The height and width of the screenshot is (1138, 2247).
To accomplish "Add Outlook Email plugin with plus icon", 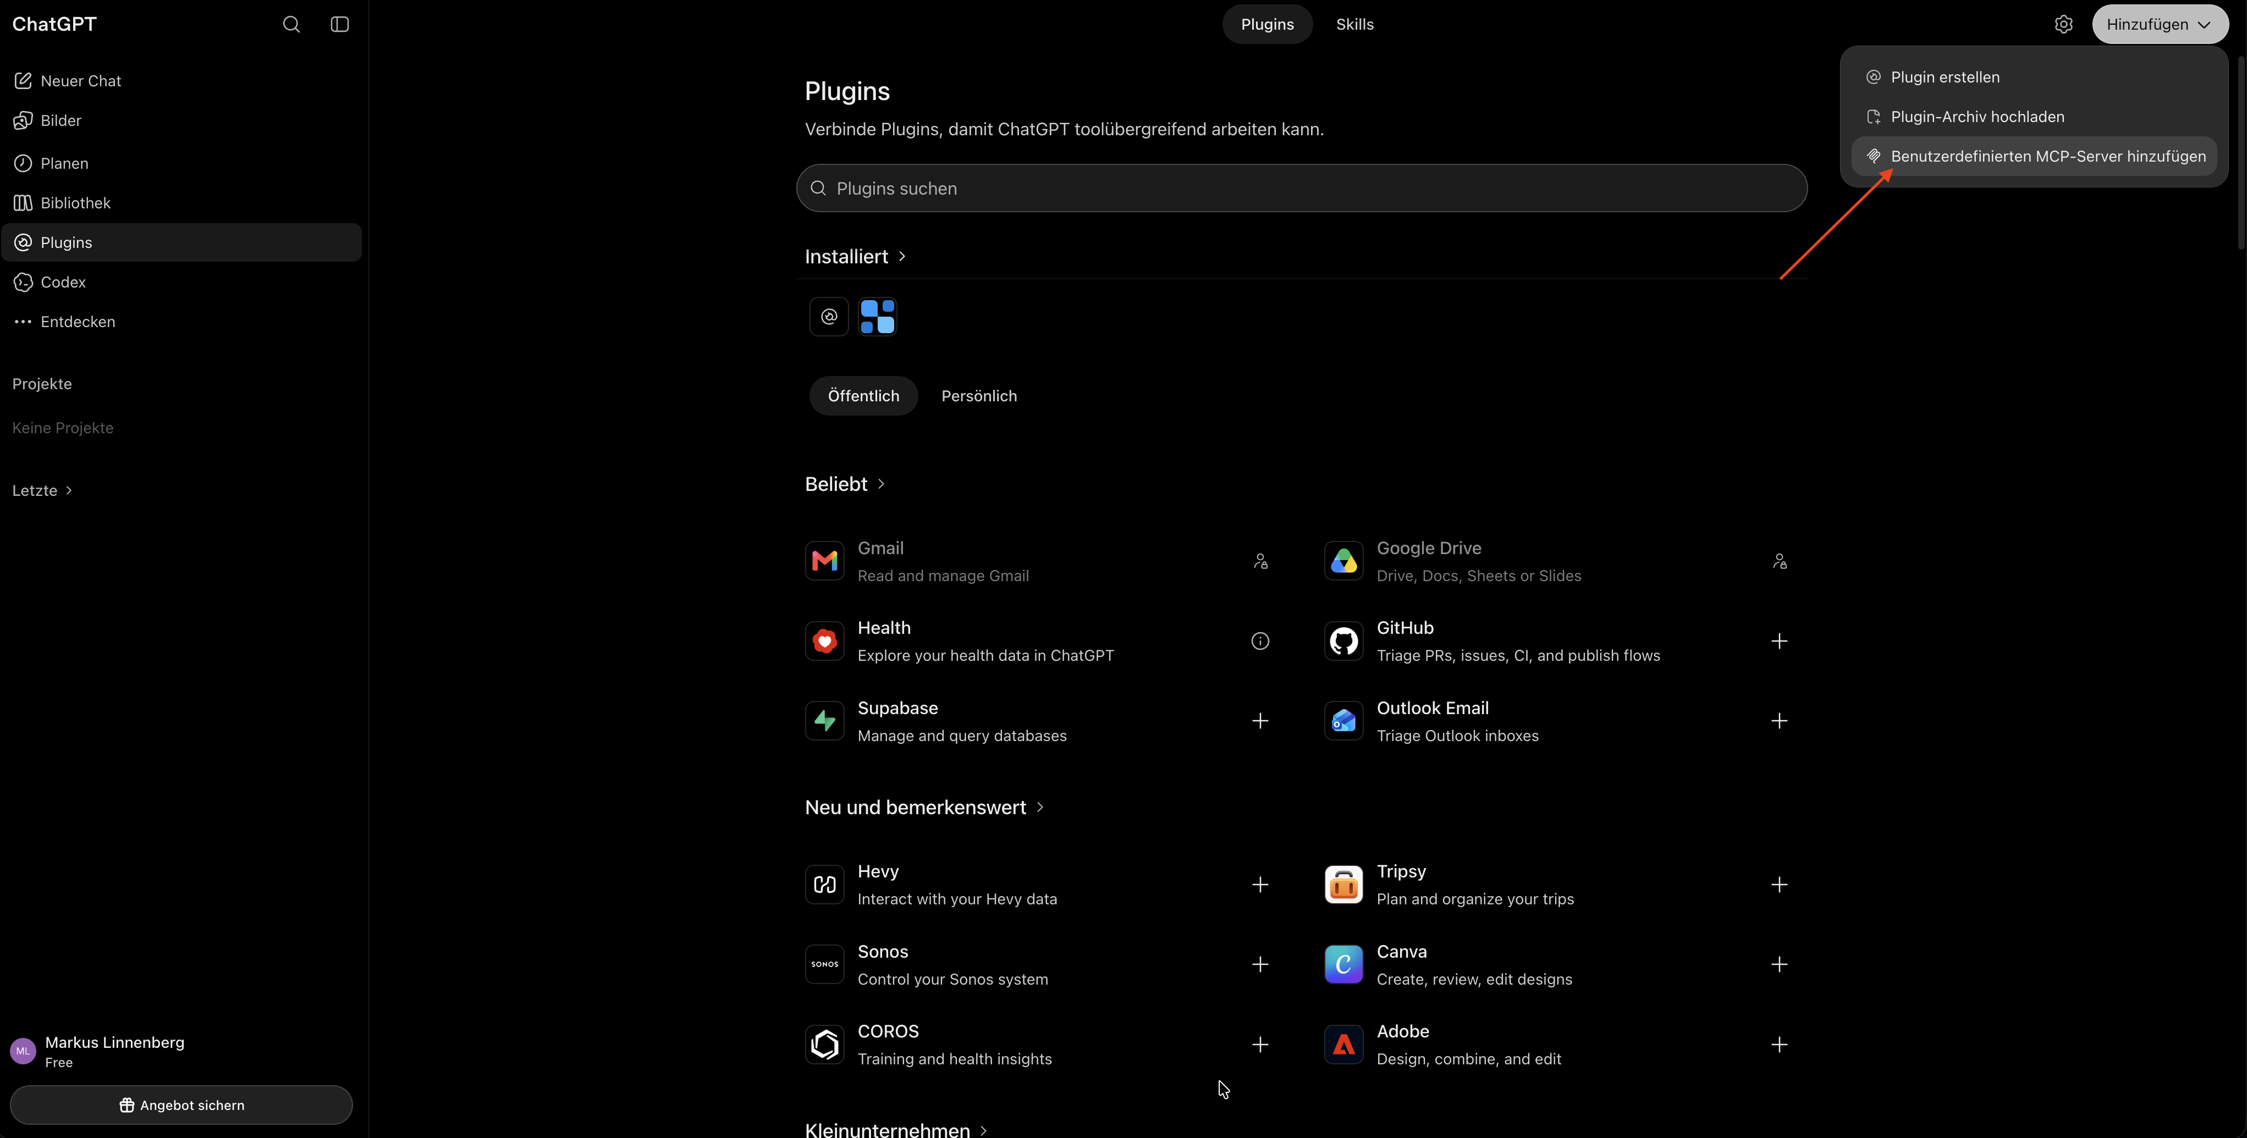I will [x=1780, y=721].
